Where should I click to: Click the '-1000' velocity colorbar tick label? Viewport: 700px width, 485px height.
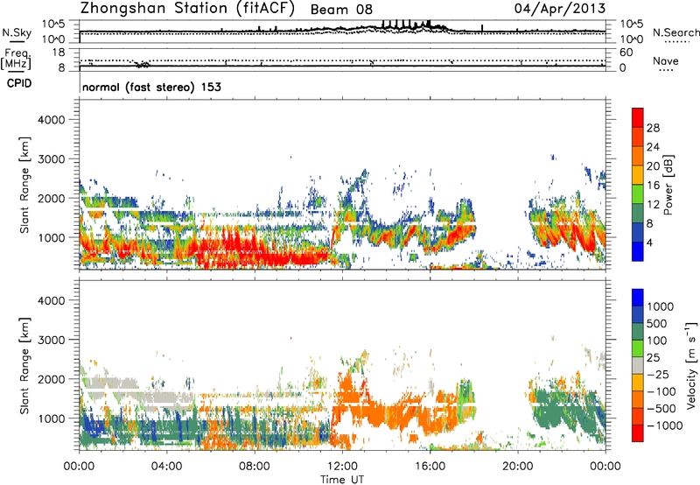click(664, 425)
